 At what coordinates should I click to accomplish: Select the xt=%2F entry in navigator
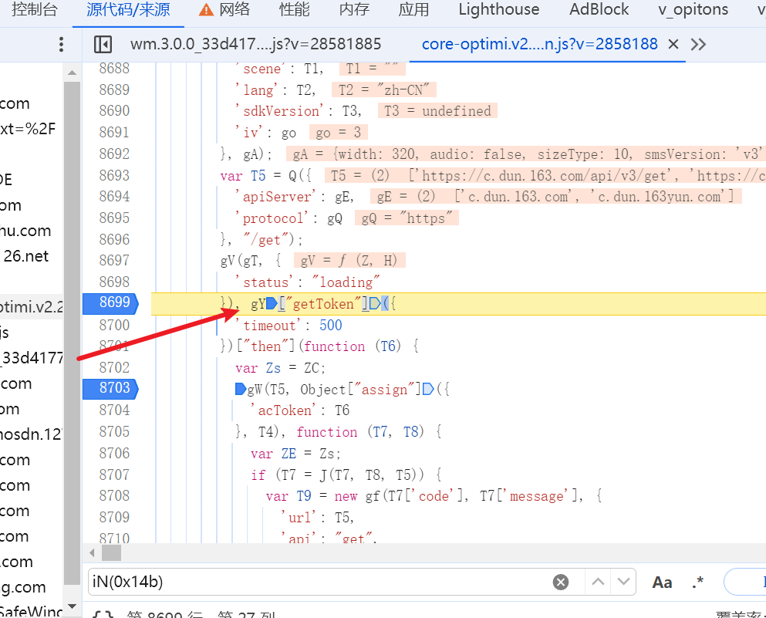pos(28,129)
